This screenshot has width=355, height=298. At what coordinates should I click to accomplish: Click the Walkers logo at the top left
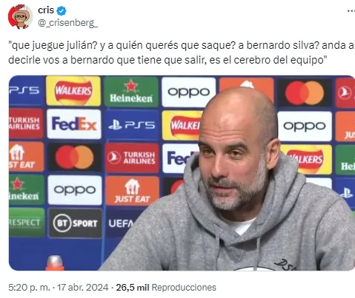tap(73, 91)
